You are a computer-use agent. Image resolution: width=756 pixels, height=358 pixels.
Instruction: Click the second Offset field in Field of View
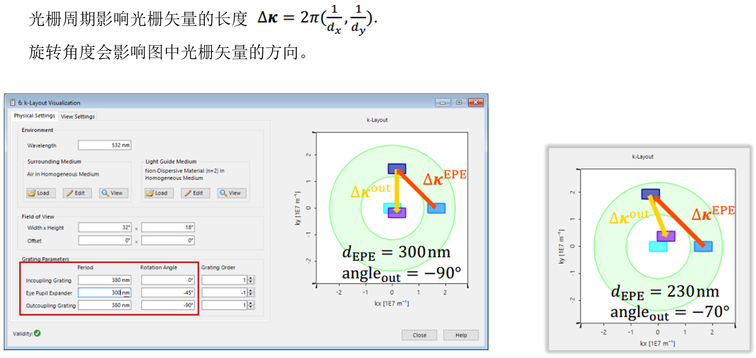[168, 241]
